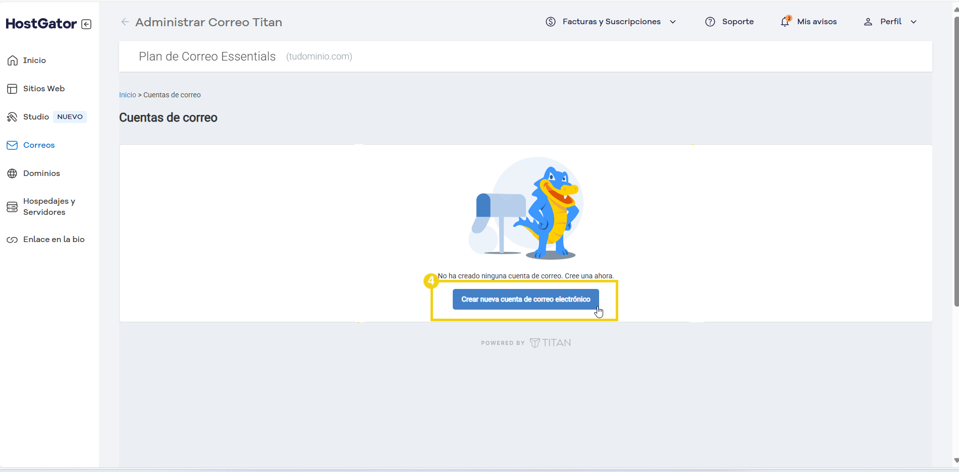This screenshot has height=472, width=959.
Task: Click the Mis avisos bell icon
Action: click(785, 21)
